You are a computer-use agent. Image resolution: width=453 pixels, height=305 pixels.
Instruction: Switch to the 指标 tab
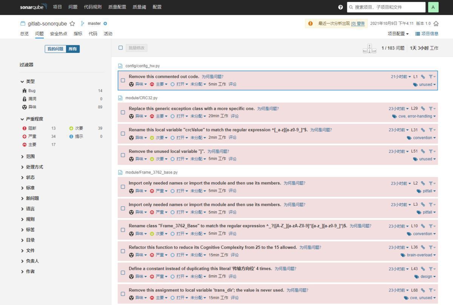pos(78,34)
